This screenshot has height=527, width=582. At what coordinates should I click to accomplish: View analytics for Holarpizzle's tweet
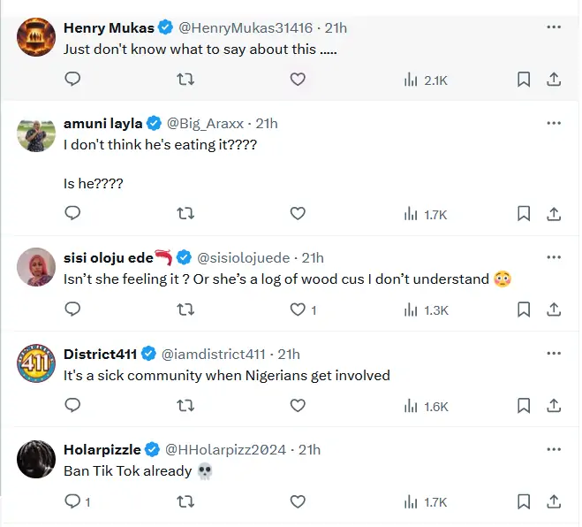coord(426,501)
